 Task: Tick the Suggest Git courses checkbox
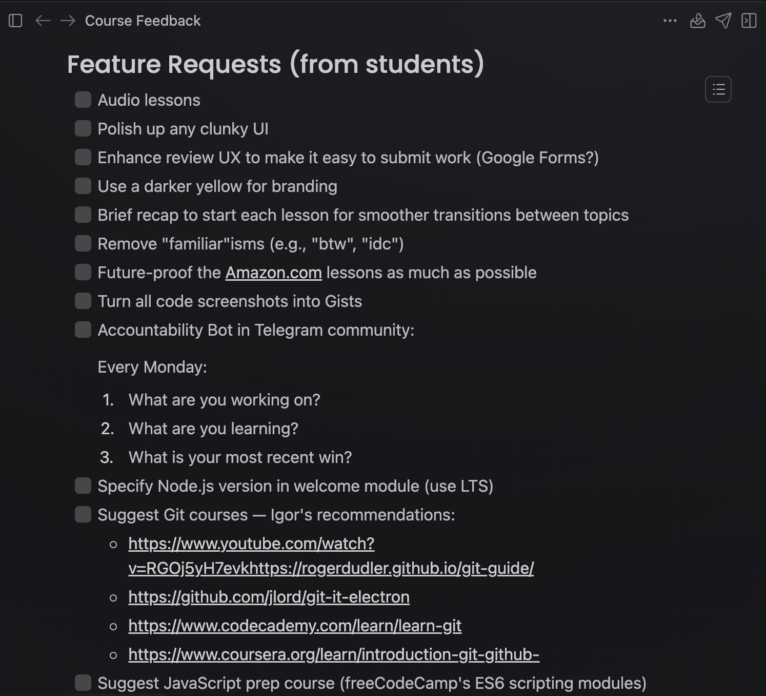(83, 514)
